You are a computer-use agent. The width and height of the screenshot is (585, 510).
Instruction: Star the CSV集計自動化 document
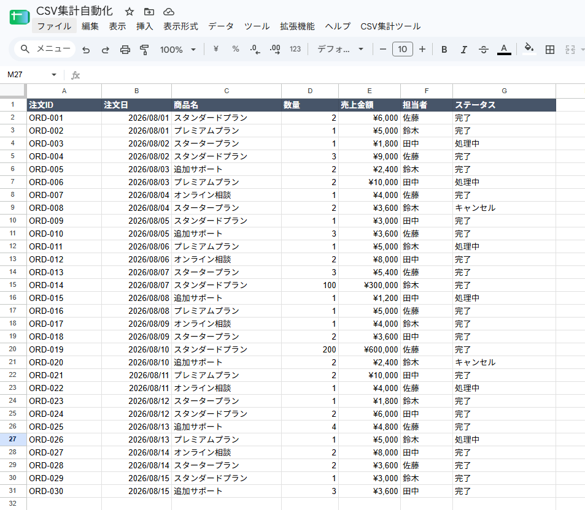pos(129,12)
